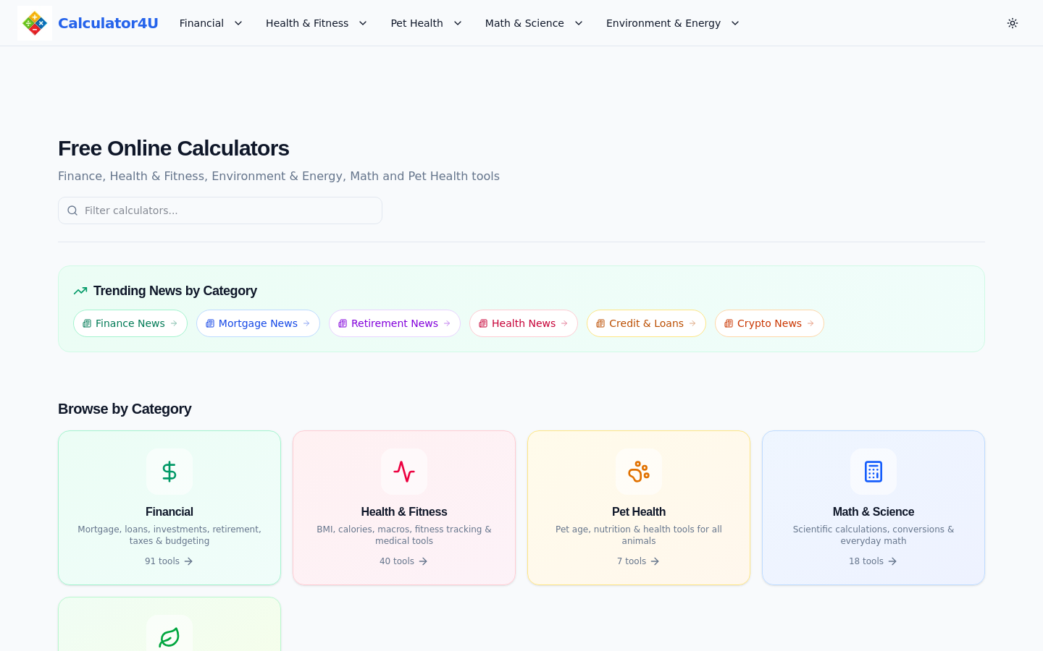The image size is (1043, 651).
Task: Go to Calculator4U home link
Action: tap(108, 23)
